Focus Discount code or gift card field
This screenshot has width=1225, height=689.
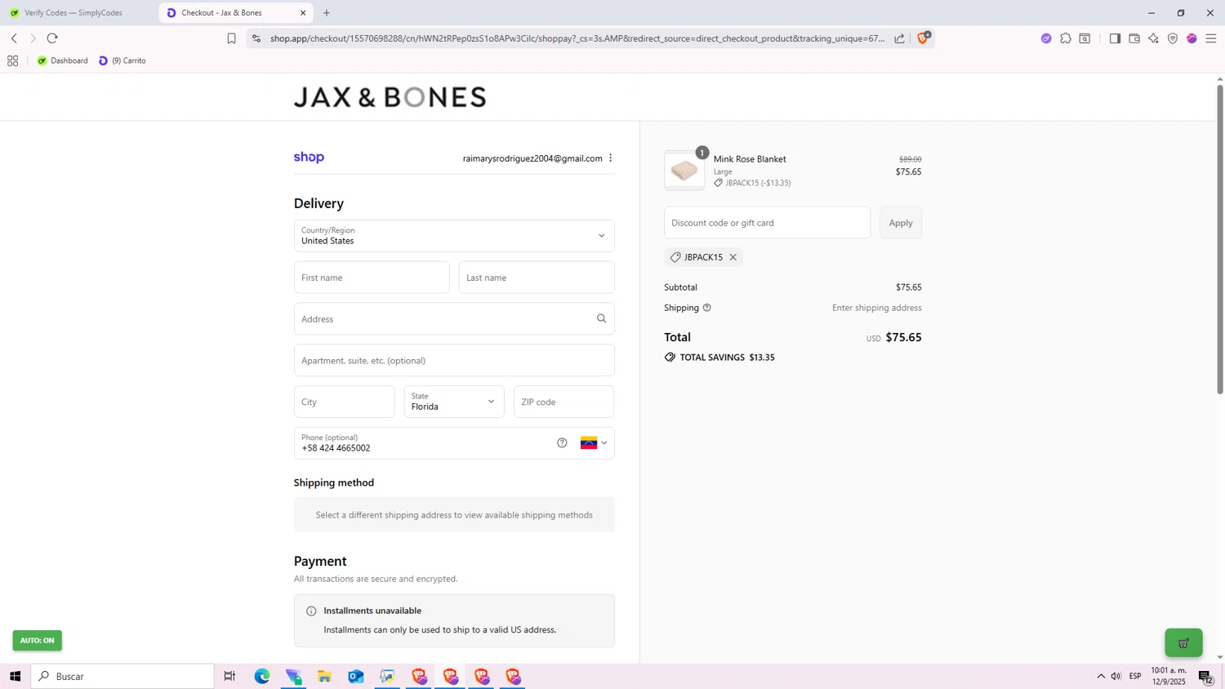(767, 223)
